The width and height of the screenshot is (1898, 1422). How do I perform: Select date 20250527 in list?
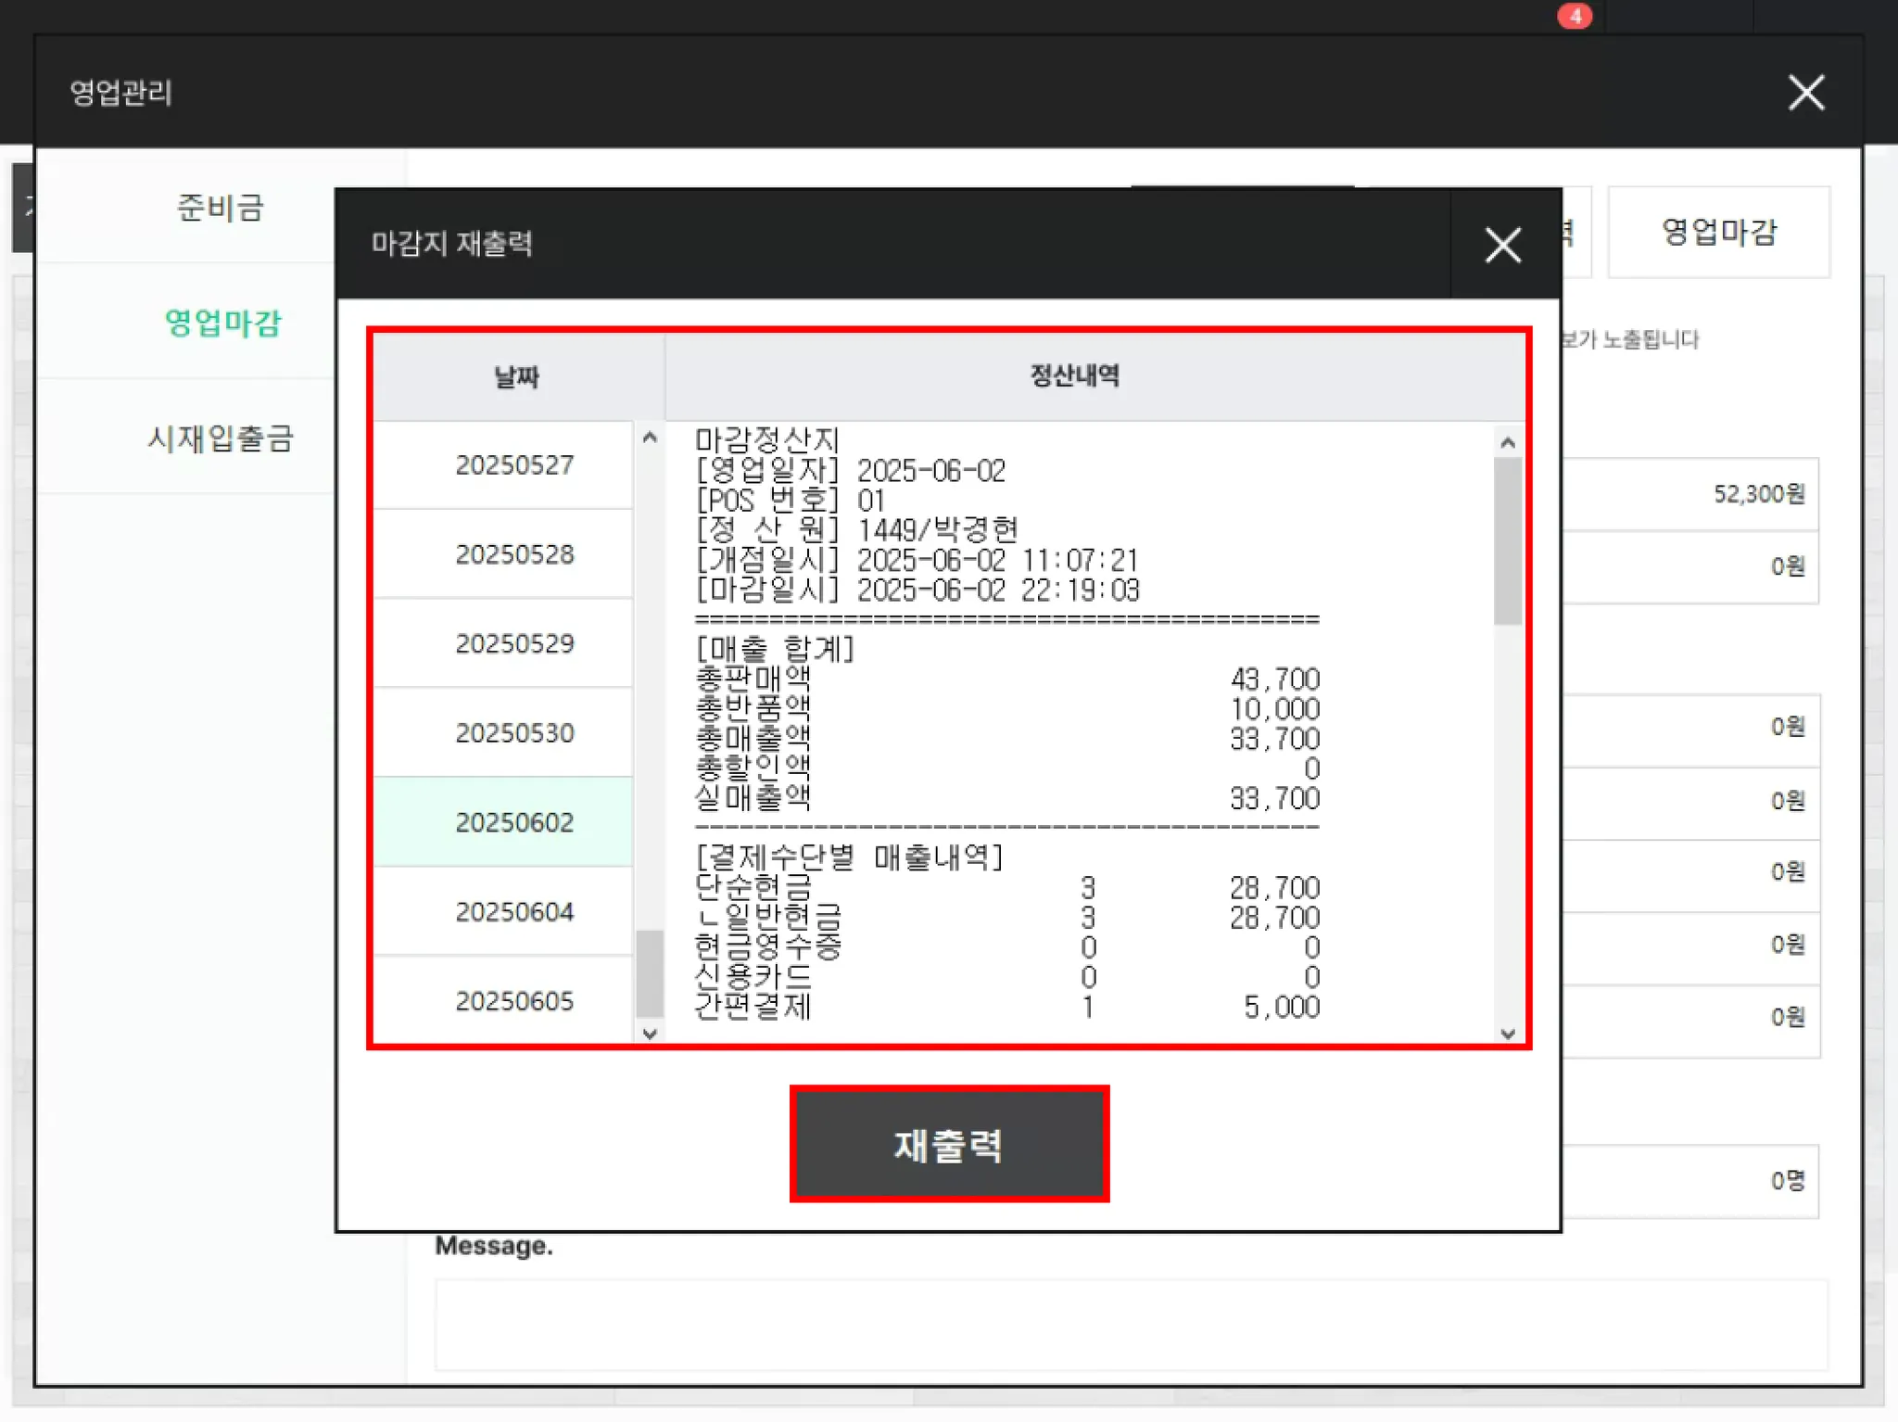(x=513, y=464)
